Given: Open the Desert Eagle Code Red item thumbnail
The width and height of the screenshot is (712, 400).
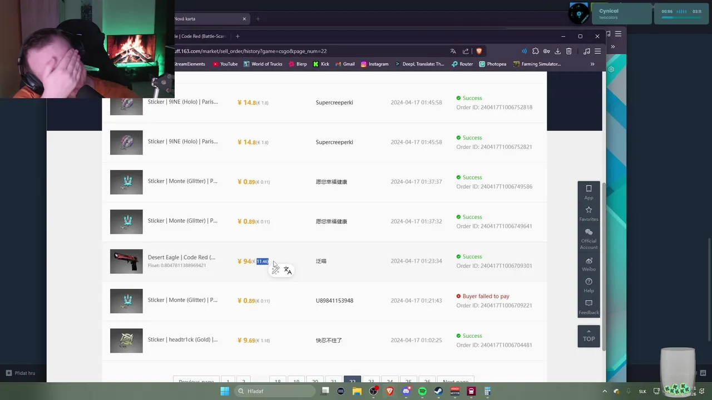Looking at the screenshot, I should click(x=126, y=261).
